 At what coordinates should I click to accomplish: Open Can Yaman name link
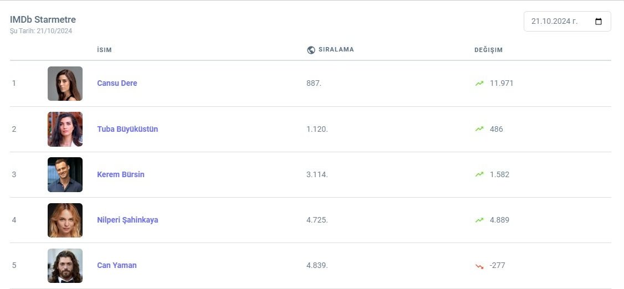pos(116,265)
